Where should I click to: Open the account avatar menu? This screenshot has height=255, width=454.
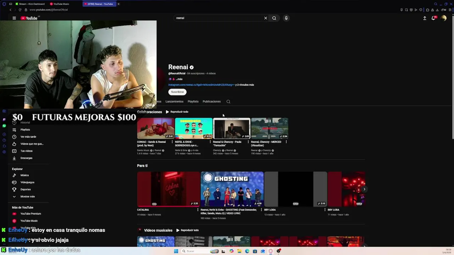point(443,18)
